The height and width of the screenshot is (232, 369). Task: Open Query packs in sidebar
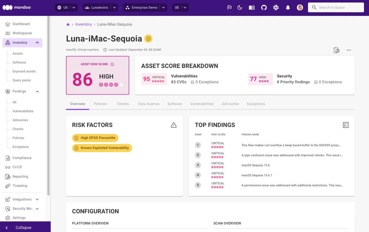click(x=22, y=80)
